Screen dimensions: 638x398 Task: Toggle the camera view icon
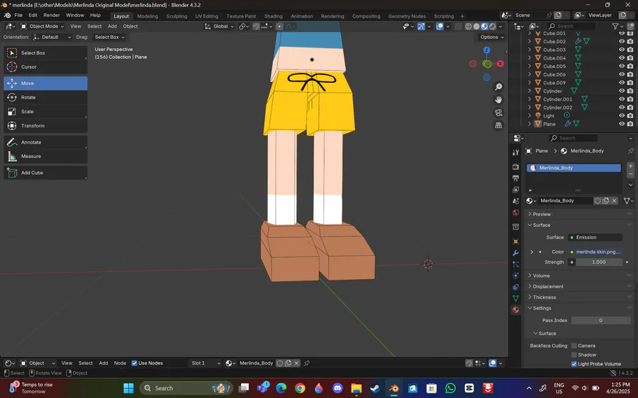tap(498, 113)
